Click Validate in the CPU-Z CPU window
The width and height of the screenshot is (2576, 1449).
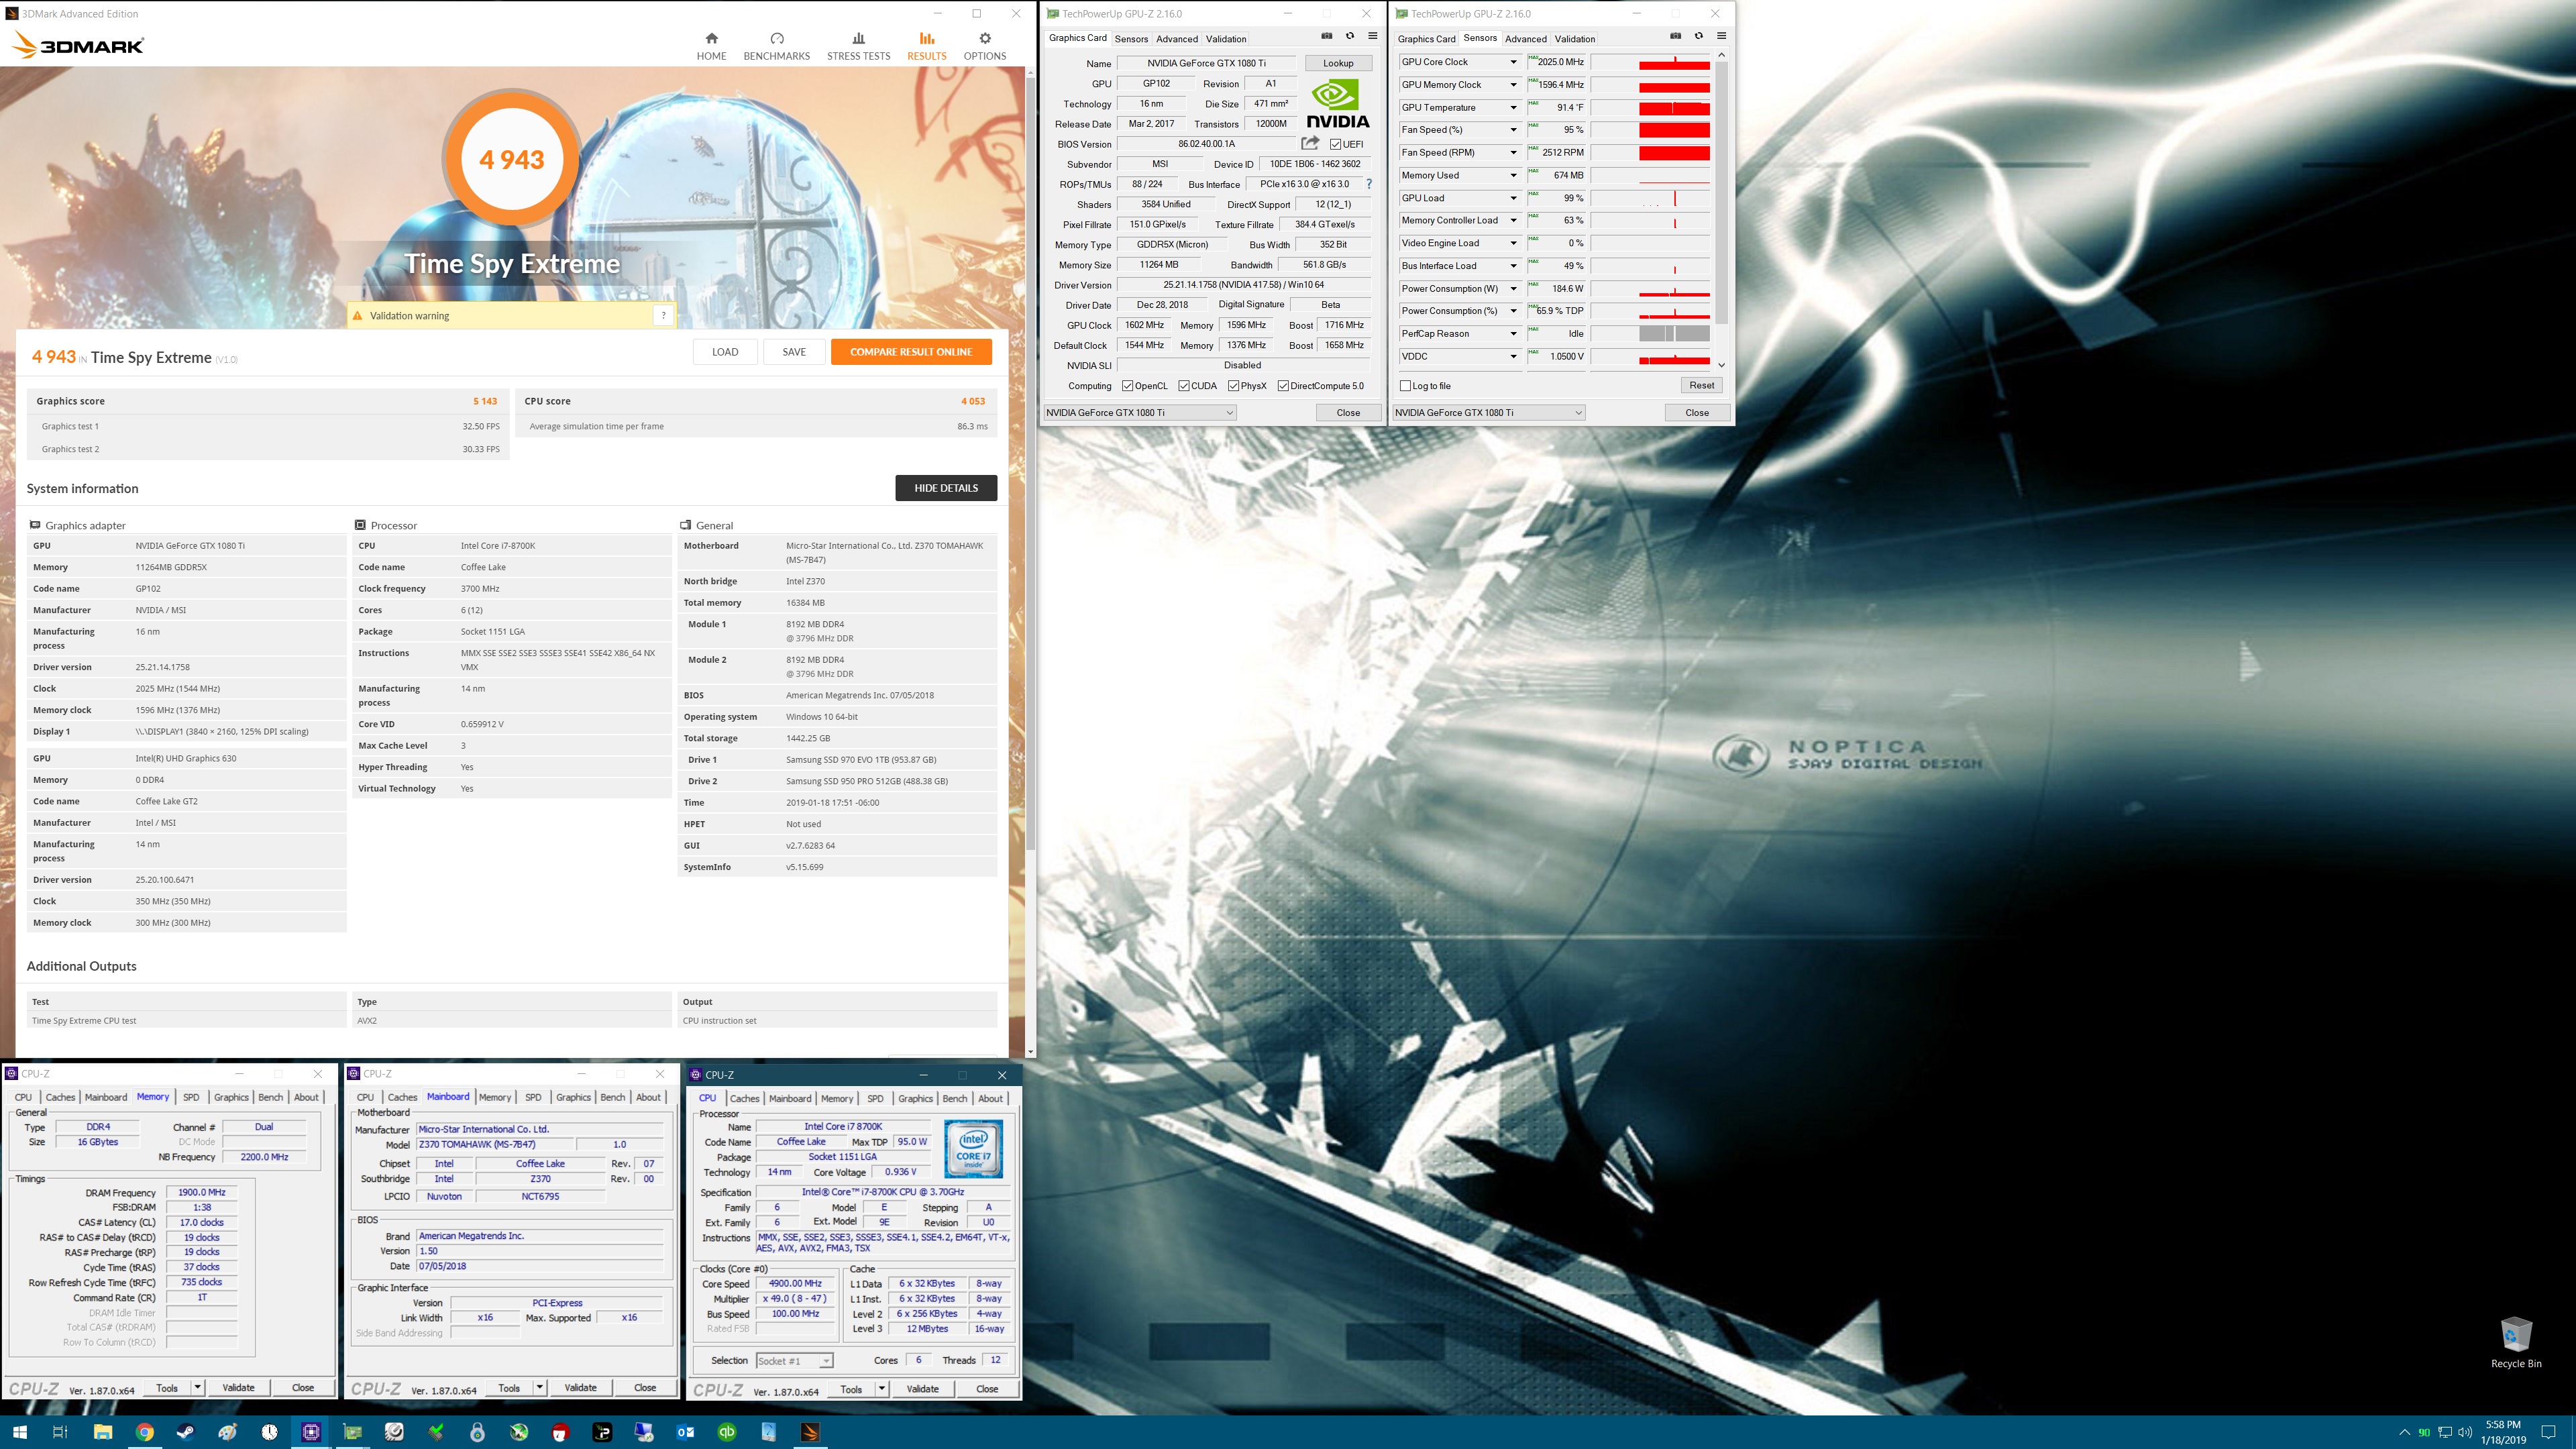pos(922,1389)
